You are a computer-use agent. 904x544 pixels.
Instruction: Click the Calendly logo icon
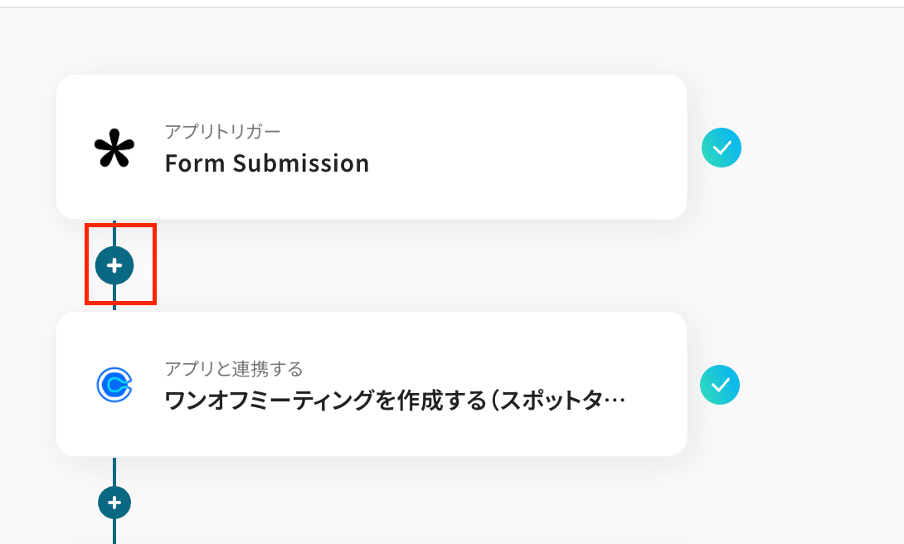tap(114, 385)
